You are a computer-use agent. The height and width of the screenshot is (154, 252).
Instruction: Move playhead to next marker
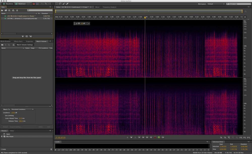(x=151, y=137)
